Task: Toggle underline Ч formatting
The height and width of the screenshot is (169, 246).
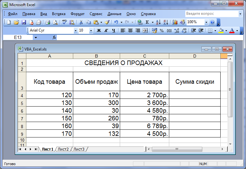Action: [114, 31]
